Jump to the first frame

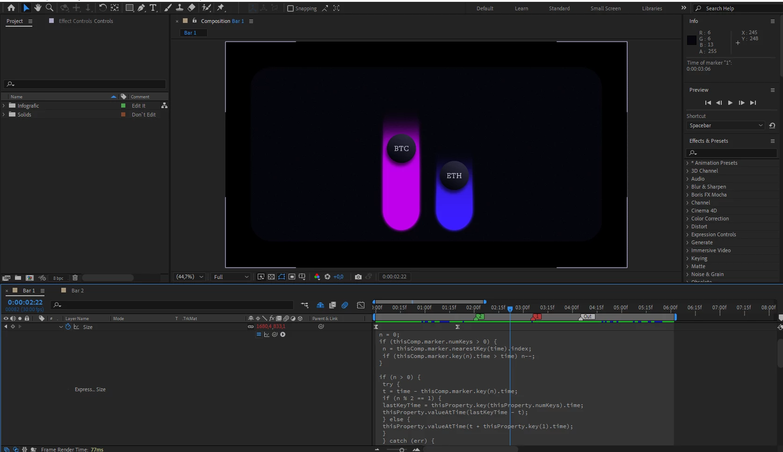click(708, 102)
